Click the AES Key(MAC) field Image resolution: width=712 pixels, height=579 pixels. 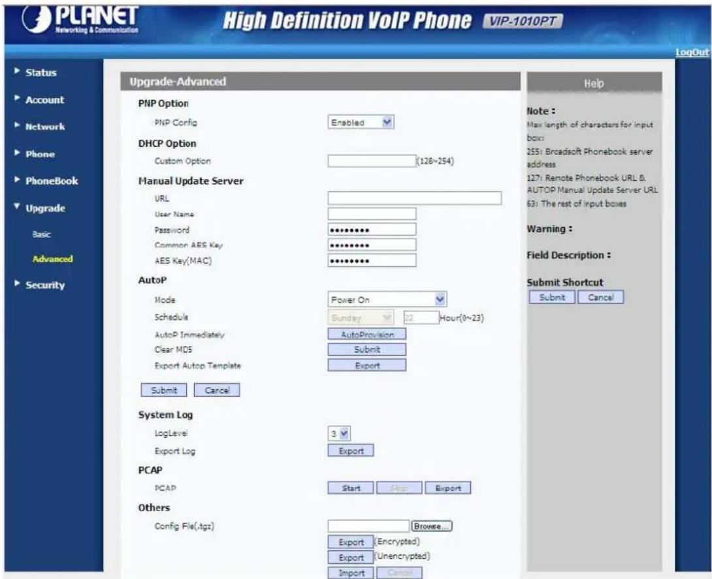(x=372, y=260)
